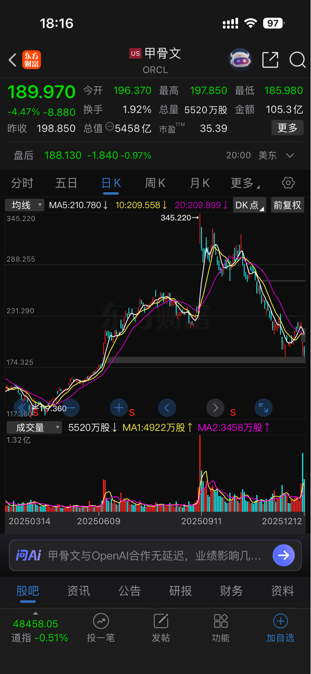
Task: Open the 财务 tab
Action: pyautogui.click(x=232, y=591)
